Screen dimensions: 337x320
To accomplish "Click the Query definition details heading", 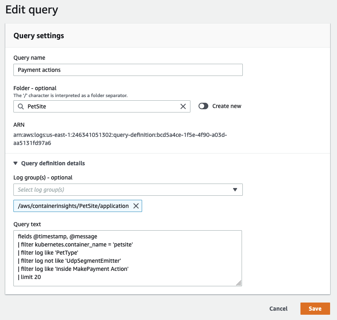I will tap(53, 163).
